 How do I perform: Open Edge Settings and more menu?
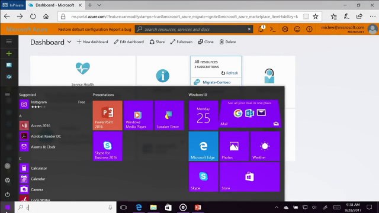coord(372,17)
